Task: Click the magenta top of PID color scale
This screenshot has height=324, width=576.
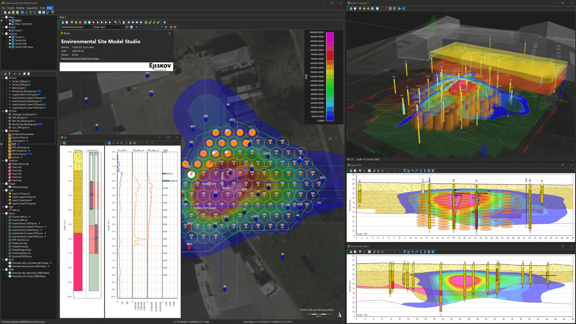Action: pyautogui.click(x=330, y=35)
